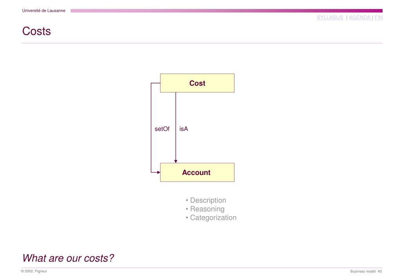
Task: Click the Costs slide title
Action: pyautogui.click(x=36, y=31)
